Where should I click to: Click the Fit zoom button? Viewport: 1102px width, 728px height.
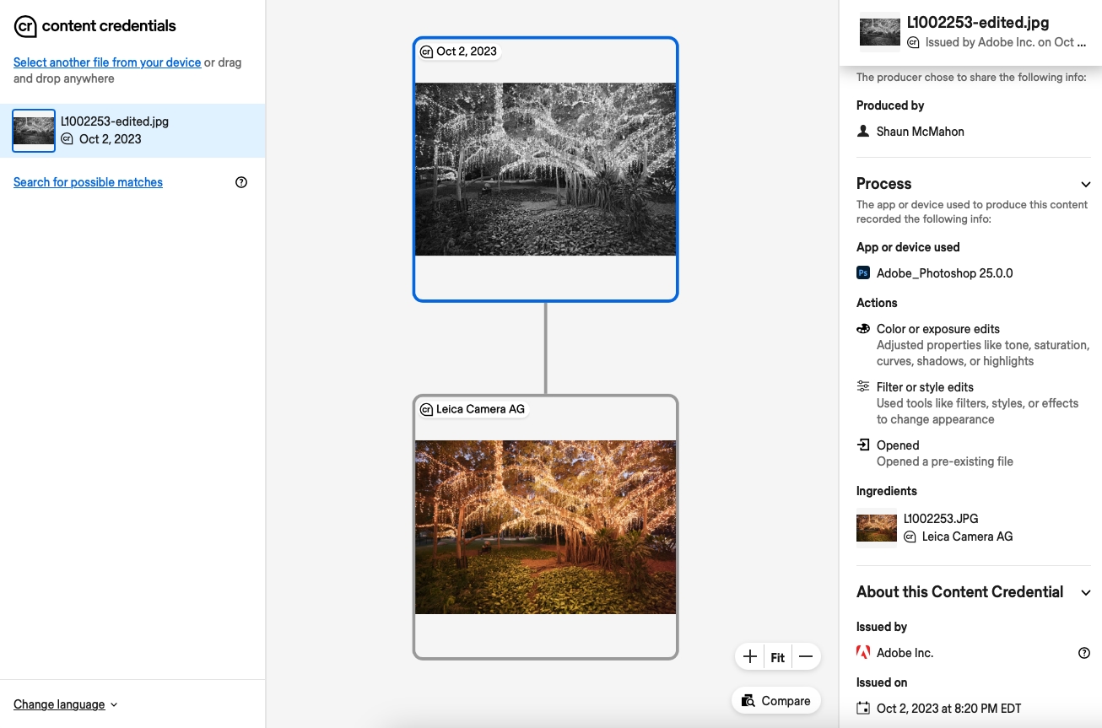click(777, 656)
